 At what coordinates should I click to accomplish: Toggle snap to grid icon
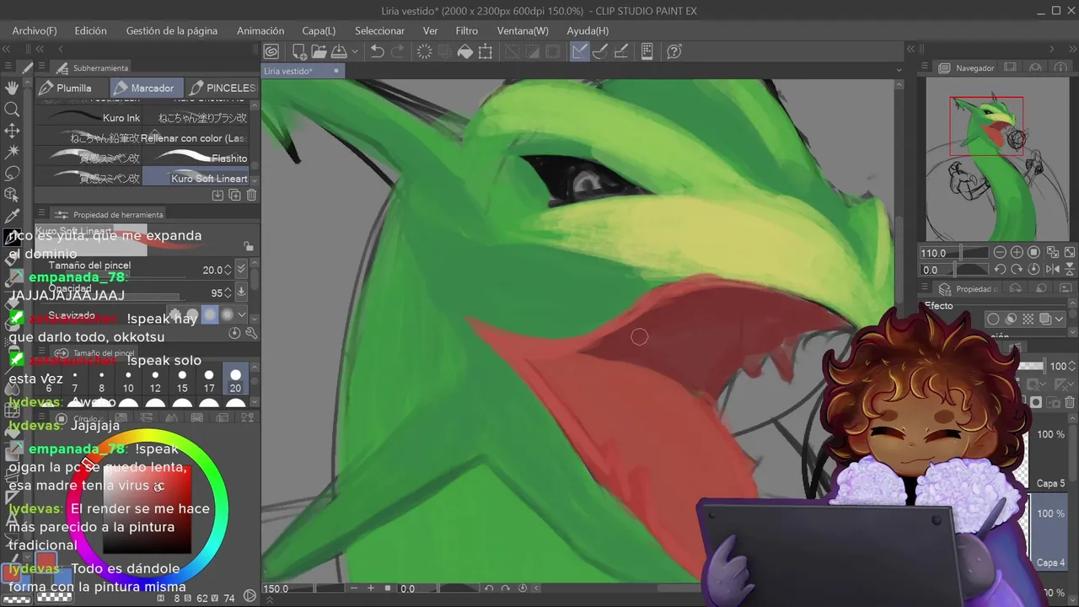coord(620,51)
